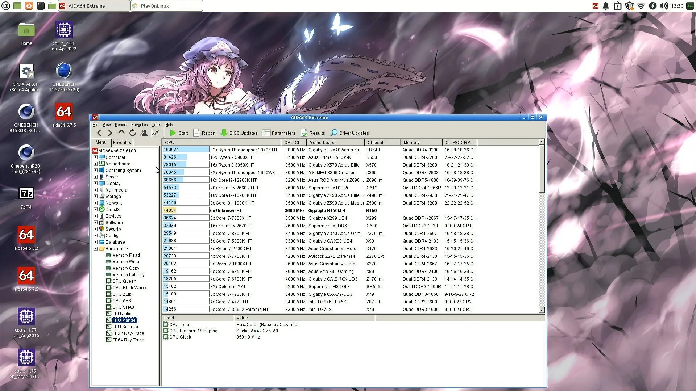Image resolution: width=696 pixels, height=391 pixels.
Task: Toggle the CPU Platform / Stepping checkbox
Action: click(x=166, y=331)
